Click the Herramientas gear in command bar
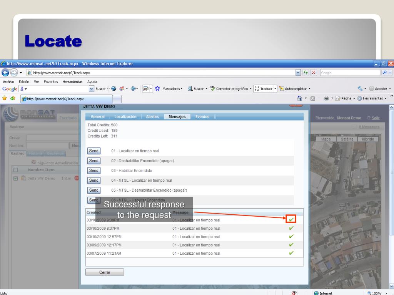Screen dimensions: 394x295 coord(360,98)
